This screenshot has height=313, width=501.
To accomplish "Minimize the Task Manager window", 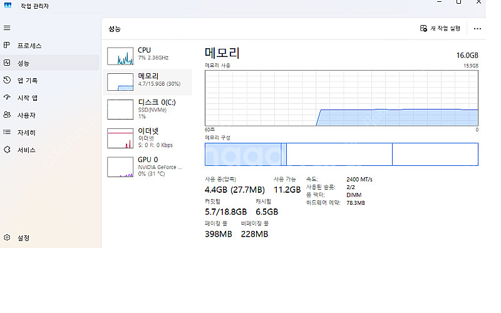I will click(440, 2).
